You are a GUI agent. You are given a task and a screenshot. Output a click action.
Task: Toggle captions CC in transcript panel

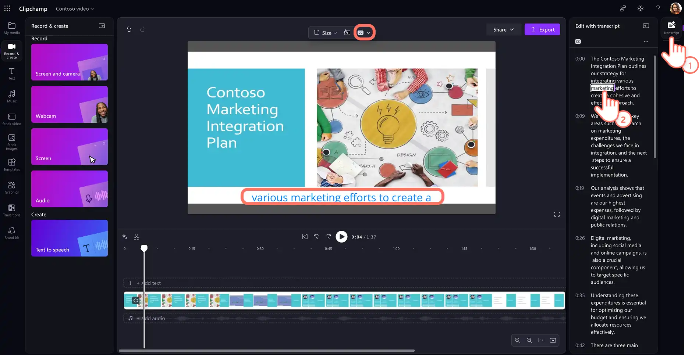coord(578,42)
